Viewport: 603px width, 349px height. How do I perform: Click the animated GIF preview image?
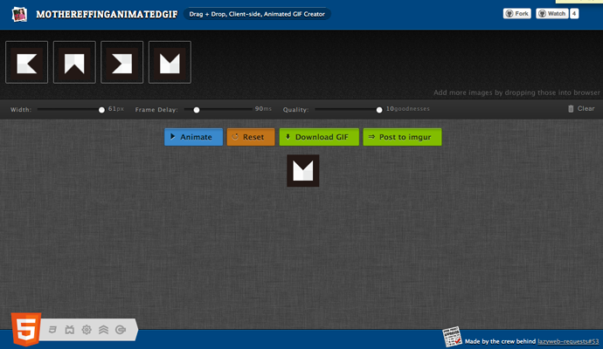[303, 170]
